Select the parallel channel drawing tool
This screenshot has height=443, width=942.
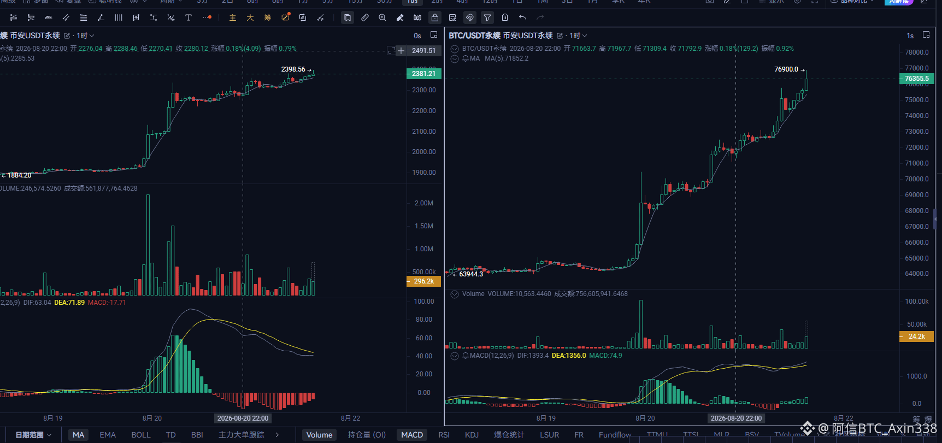[x=66, y=17]
